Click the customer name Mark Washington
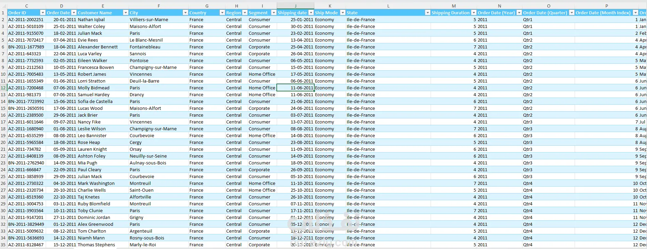The width and height of the screenshot is (647, 249). pos(96,183)
